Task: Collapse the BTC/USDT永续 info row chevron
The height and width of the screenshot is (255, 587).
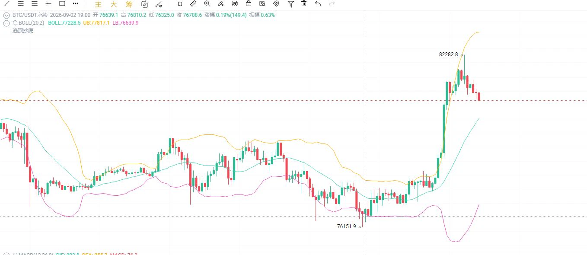Action: (6, 15)
